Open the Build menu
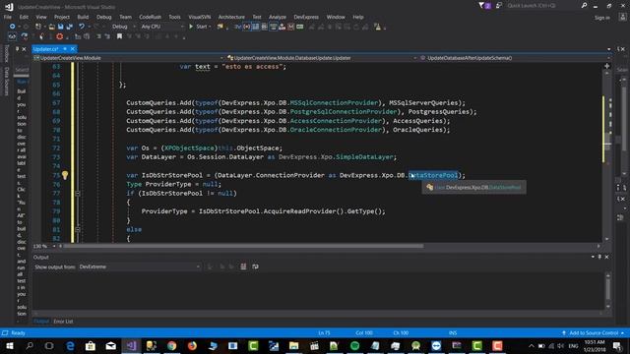 click(x=83, y=17)
